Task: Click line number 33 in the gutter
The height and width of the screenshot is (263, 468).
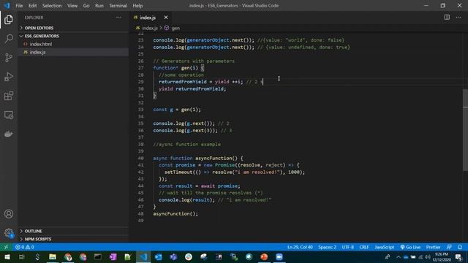Action: 140,110
